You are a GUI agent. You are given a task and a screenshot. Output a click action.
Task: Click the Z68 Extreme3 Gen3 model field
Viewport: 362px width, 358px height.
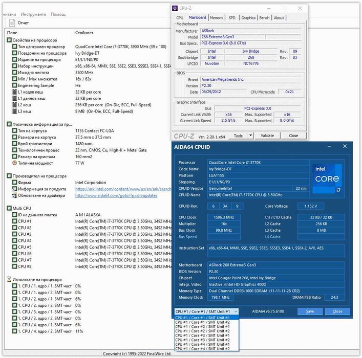(232, 37)
